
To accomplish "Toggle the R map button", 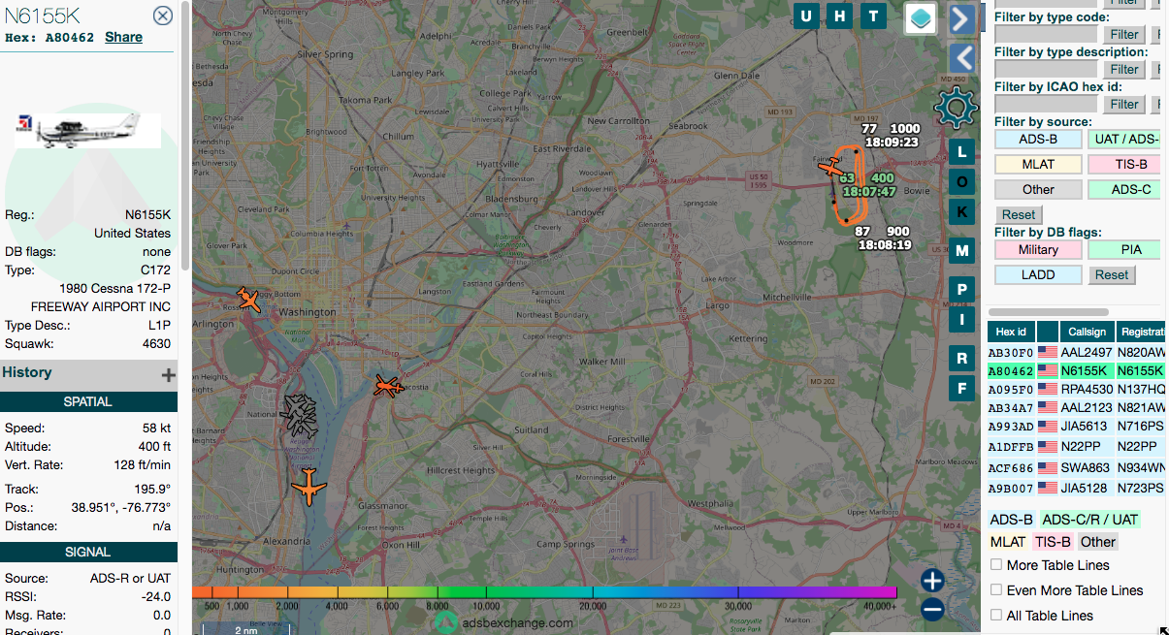I will 961,359.
